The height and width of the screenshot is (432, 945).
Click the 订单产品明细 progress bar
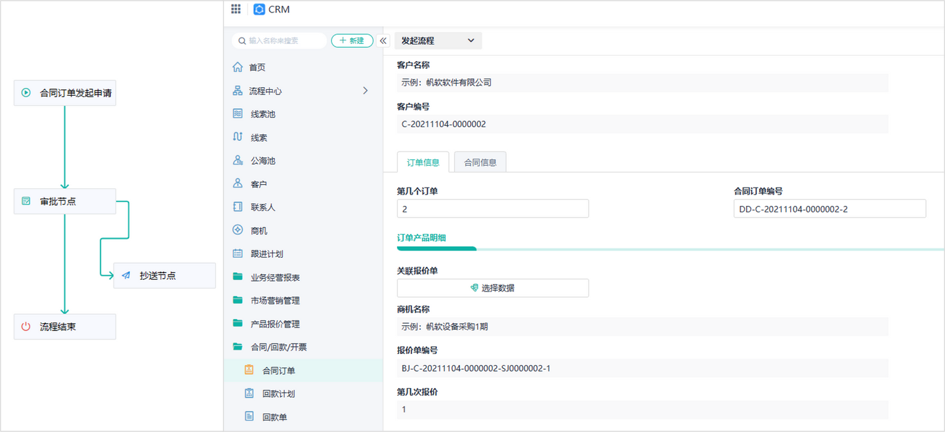436,248
